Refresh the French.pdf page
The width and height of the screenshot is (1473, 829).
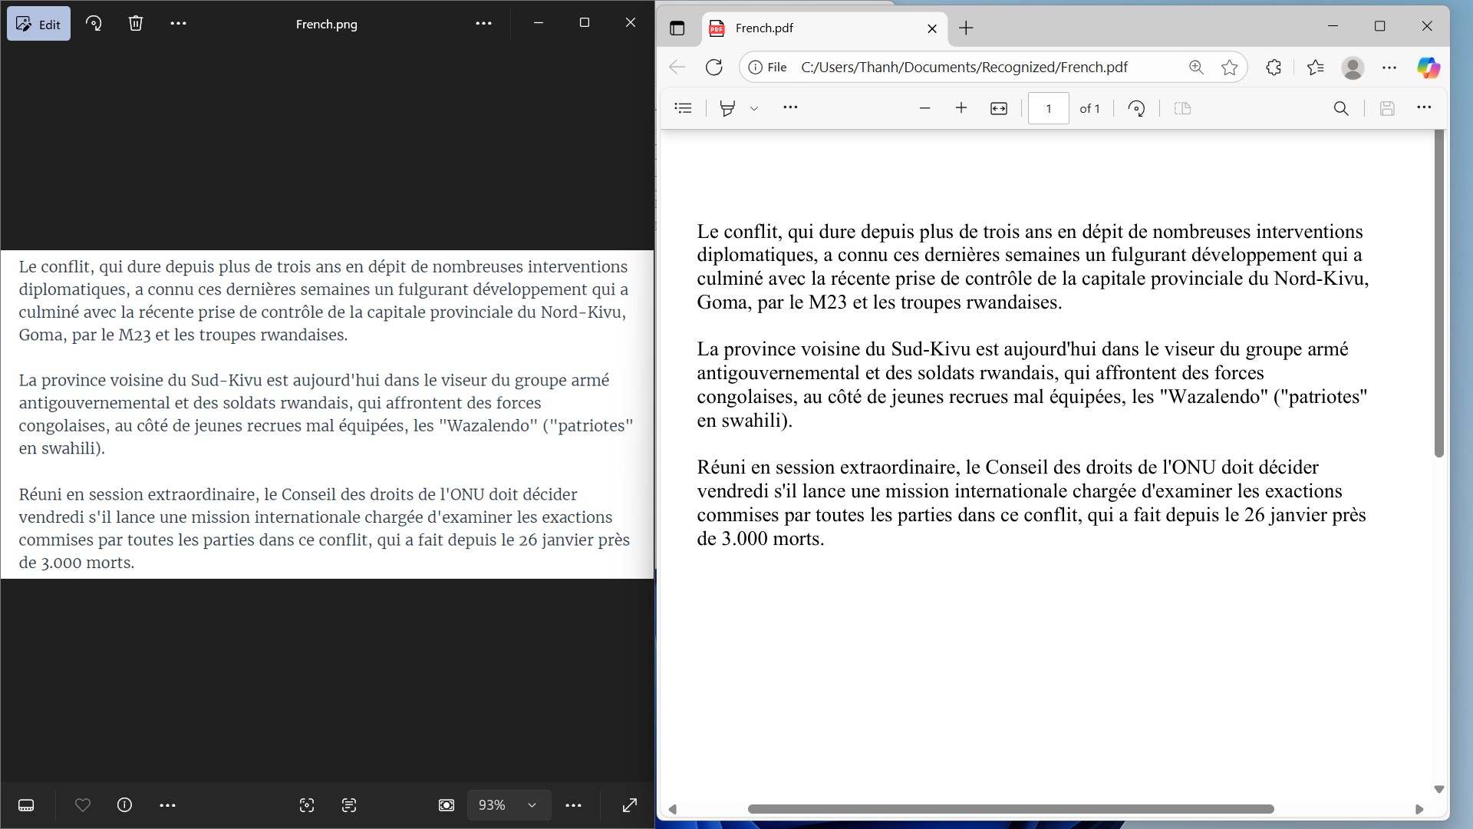coord(713,68)
